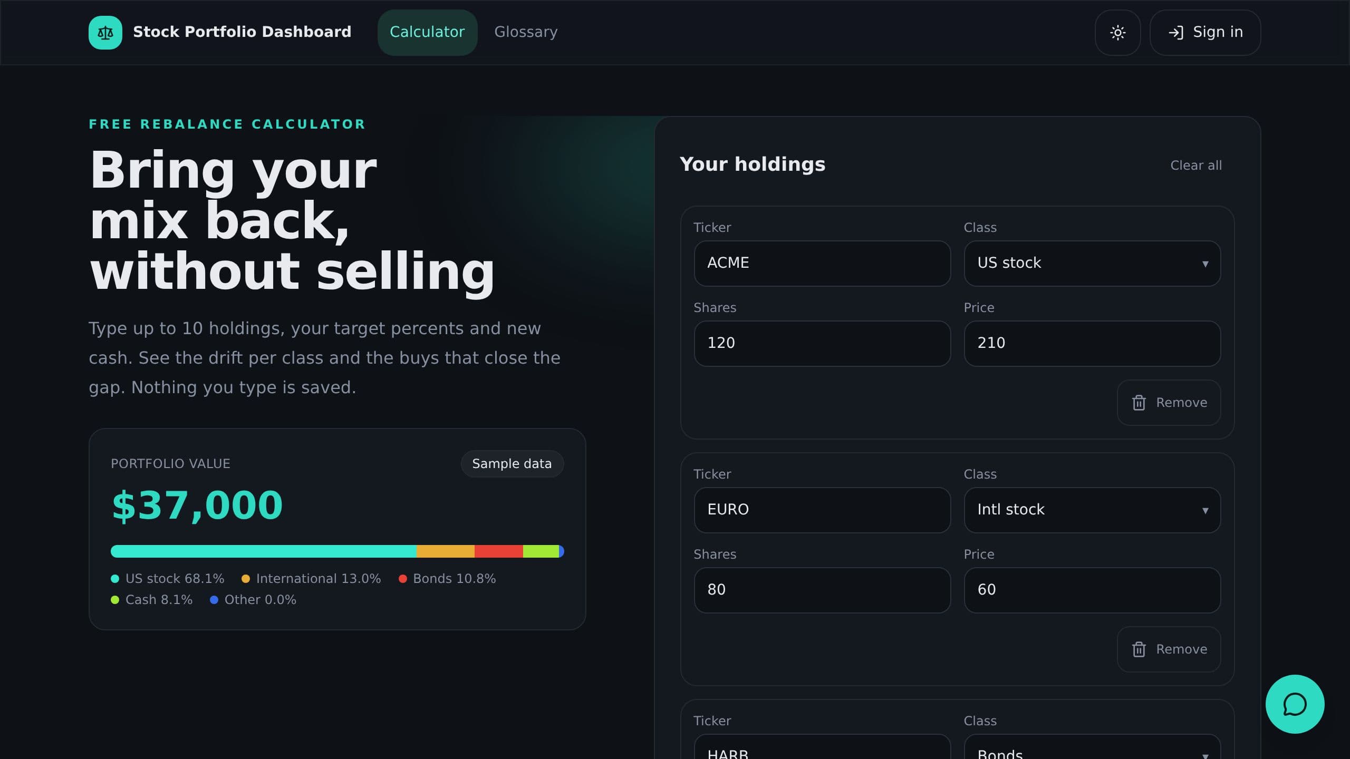The height and width of the screenshot is (759, 1350).
Task: Click the $37,000 portfolio value
Action: 197,505
